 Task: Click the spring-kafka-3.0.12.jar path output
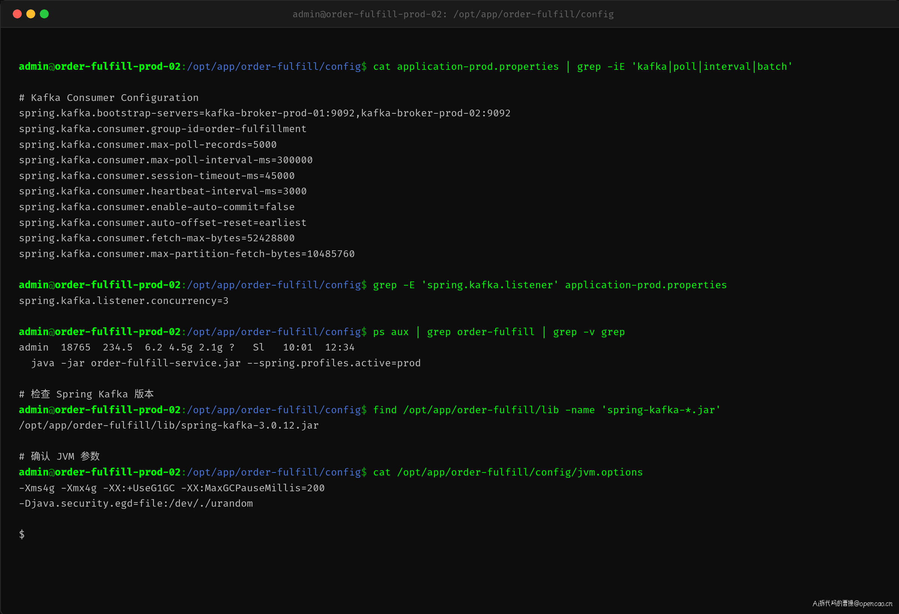tap(169, 425)
